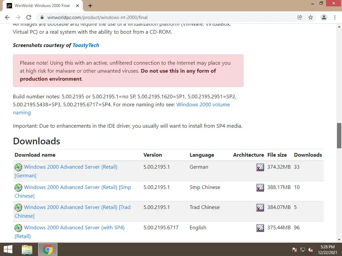Open the taskbar clock and date

point(328,249)
